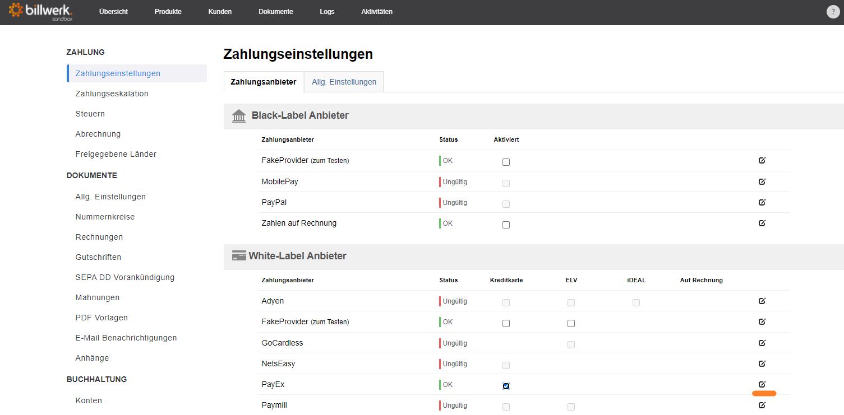Edit the PayPal provider settings
Screen dimensions: 844x415
(762, 202)
